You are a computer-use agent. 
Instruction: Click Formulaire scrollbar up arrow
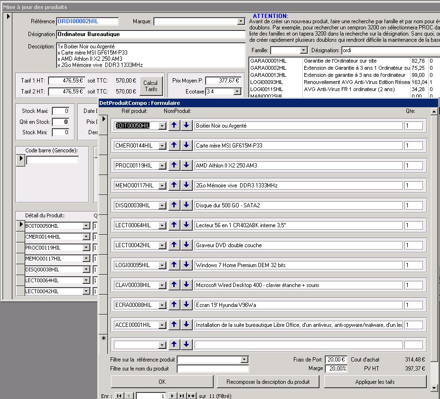(434, 111)
